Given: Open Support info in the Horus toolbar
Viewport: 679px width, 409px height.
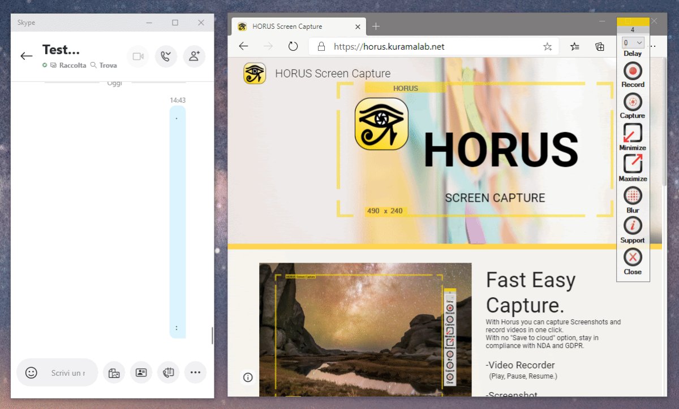Looking at the screenshot, I should point(633,226).
